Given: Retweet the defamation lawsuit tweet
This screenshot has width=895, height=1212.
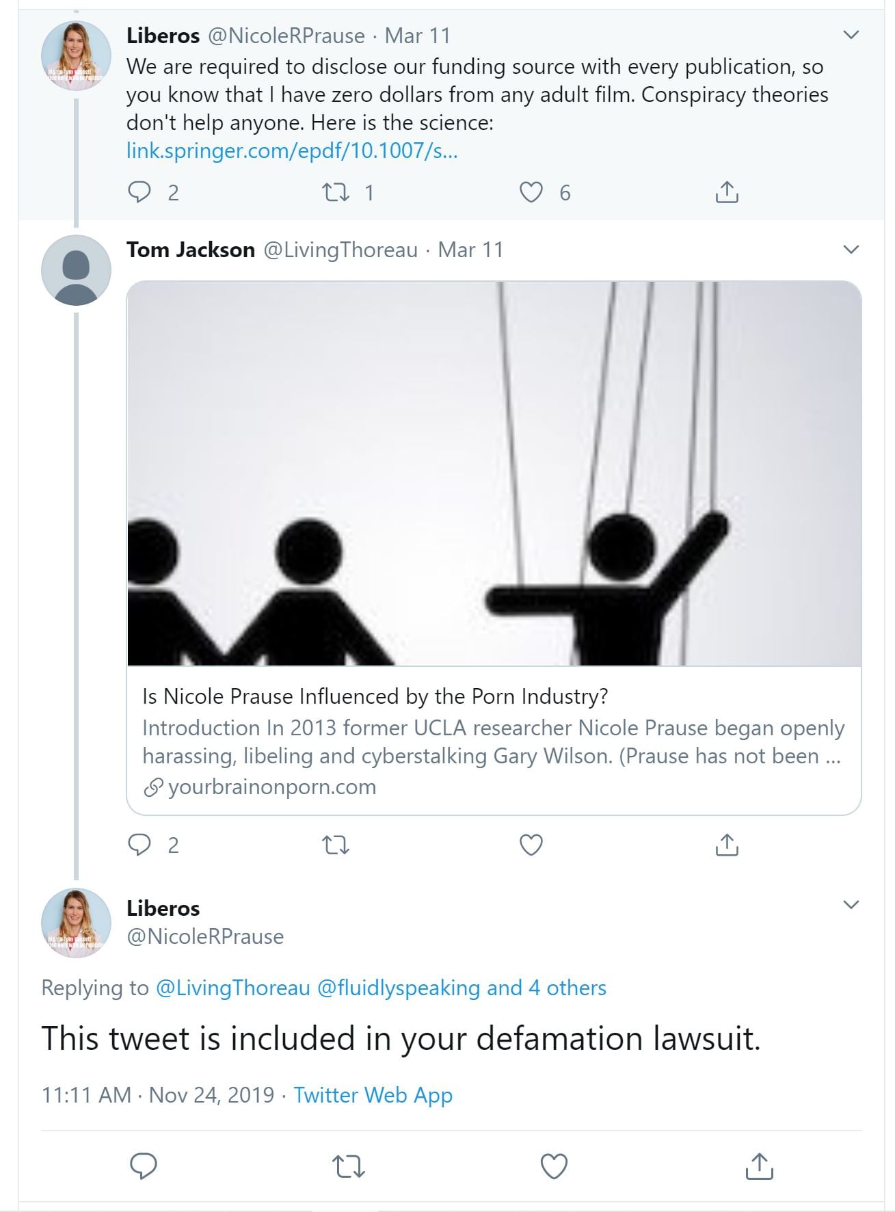Looking at the screenshot, I should click(348, 1166).
